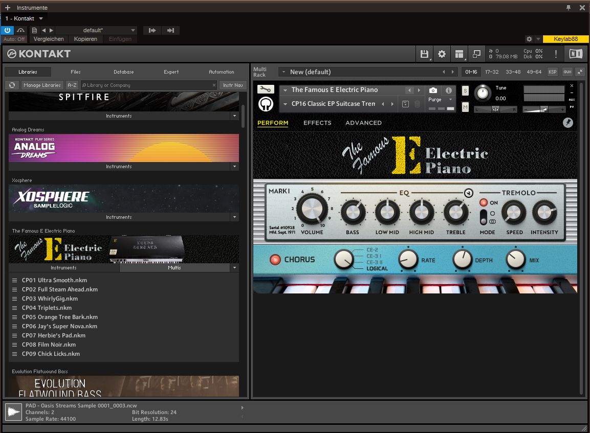The width and height of the screenshot is (590, 433).
Task: Click Vergleichen compare button
Action: coord(49,39)
